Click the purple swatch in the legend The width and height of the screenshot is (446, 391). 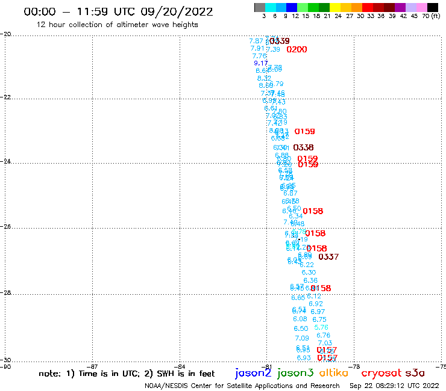tap(400, 7)
